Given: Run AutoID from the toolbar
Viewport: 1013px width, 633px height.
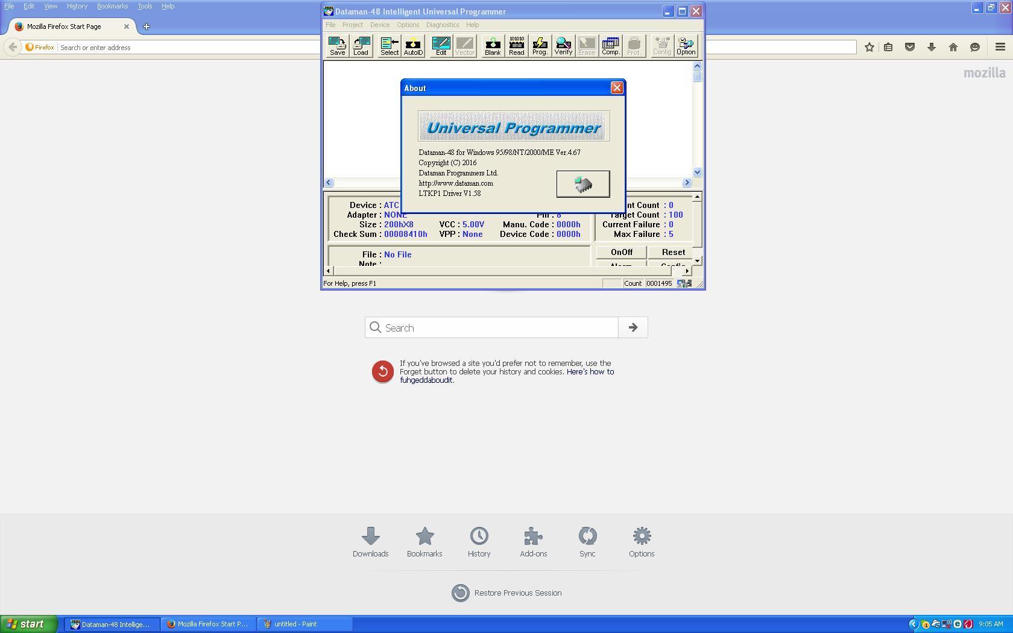Looking at the screenshot, I should point(413,46).
